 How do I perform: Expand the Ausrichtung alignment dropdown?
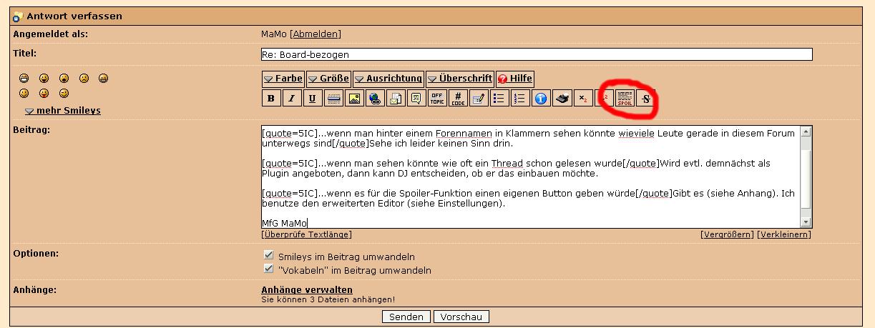click(x=388, y=79)
